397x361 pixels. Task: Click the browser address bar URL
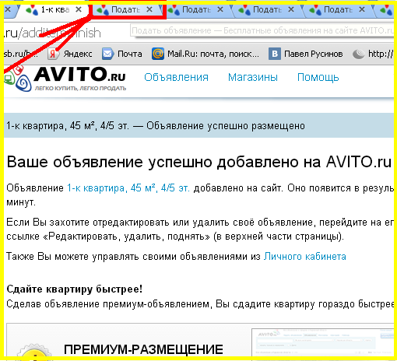tap(52, 33)
